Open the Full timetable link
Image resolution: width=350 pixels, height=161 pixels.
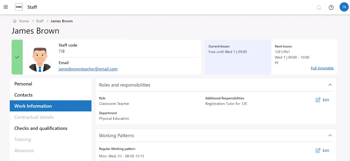(x=322, y=68)
